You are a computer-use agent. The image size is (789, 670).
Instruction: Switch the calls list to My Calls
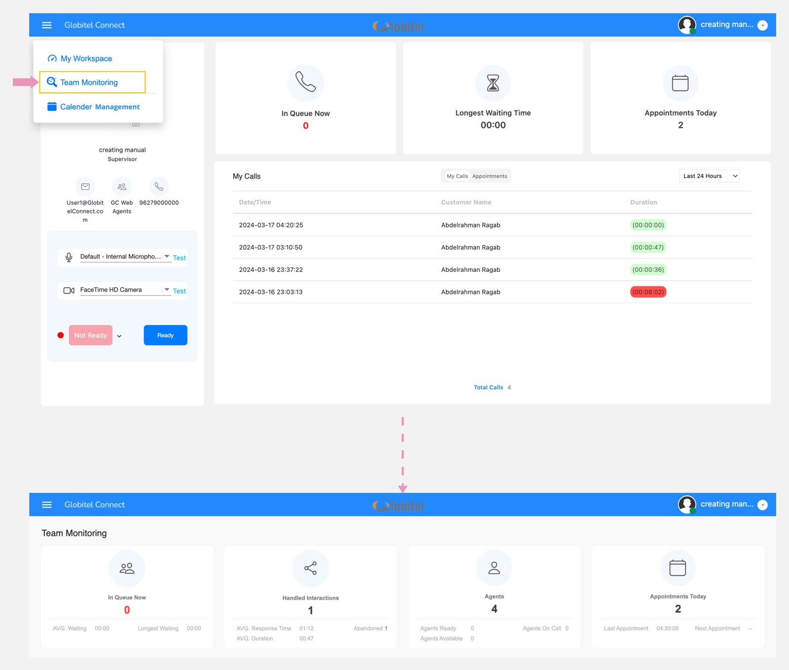point(457,176)
